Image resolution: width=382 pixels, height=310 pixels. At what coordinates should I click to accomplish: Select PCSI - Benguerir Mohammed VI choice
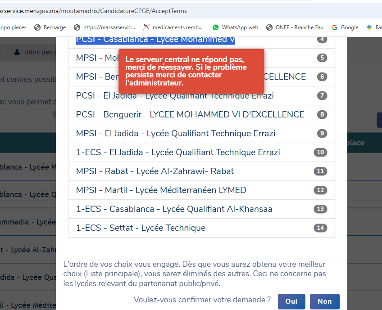pyautogui.click(x=190, y=115)
